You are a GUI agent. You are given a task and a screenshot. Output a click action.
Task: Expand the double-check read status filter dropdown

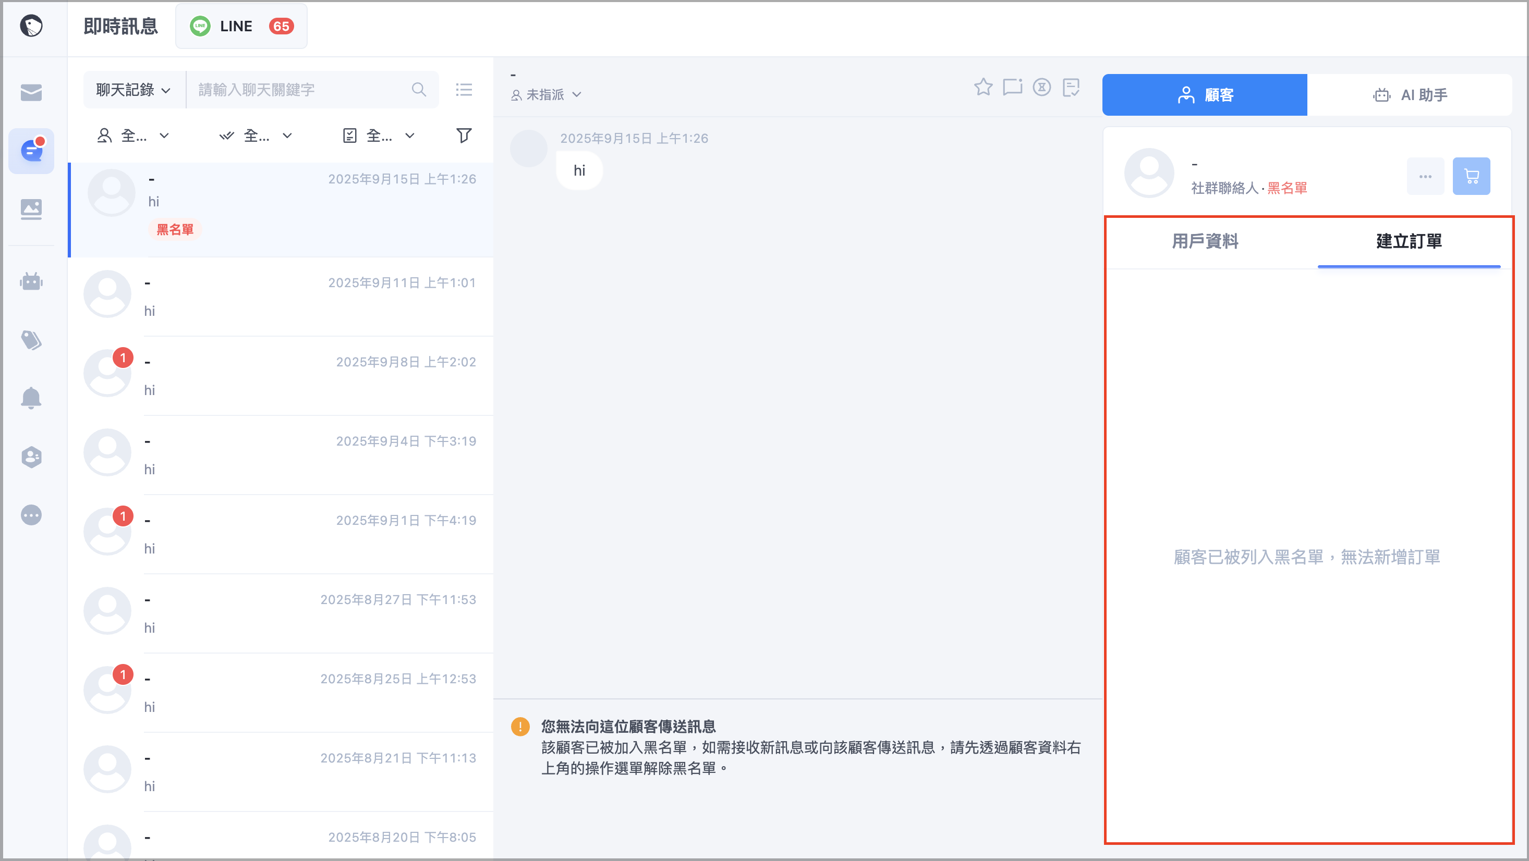(256, 136)
